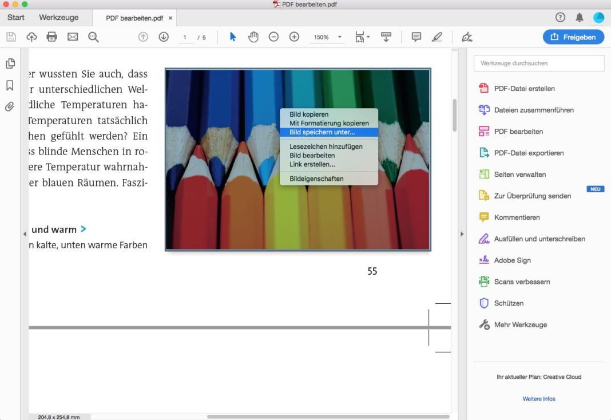The height and width of the screenshot is (420, 611).
Task: Show page thumbnails panel
Action: click(x=10, y=64)
